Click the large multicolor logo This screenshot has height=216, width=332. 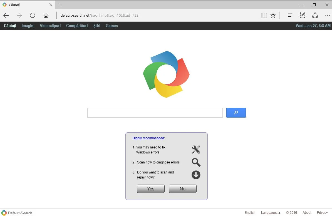(x=166, y=74)
